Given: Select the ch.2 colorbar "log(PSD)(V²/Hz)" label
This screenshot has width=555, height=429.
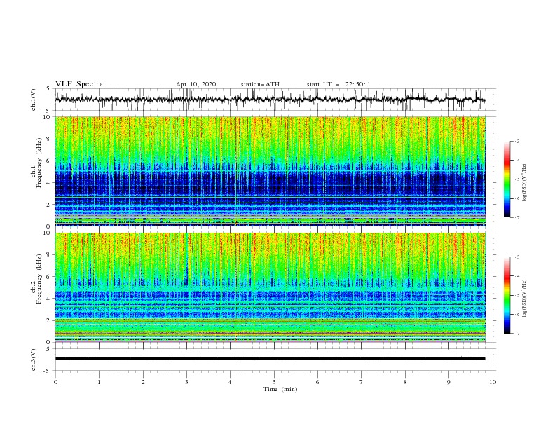Looking at the screenshot, I should (x=525, y=299).
